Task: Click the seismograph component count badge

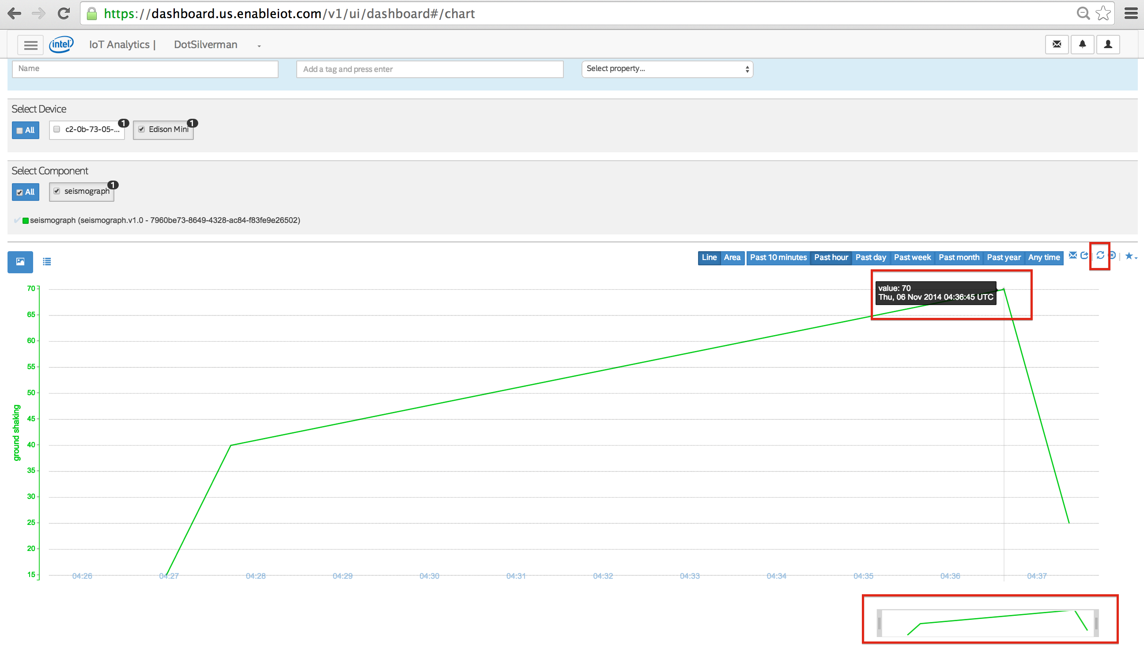Action: pyautogui.click(x=113, y=185)
